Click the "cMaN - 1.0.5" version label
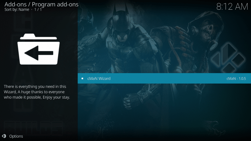Screen dimensions: 251x141 [236, 79]
